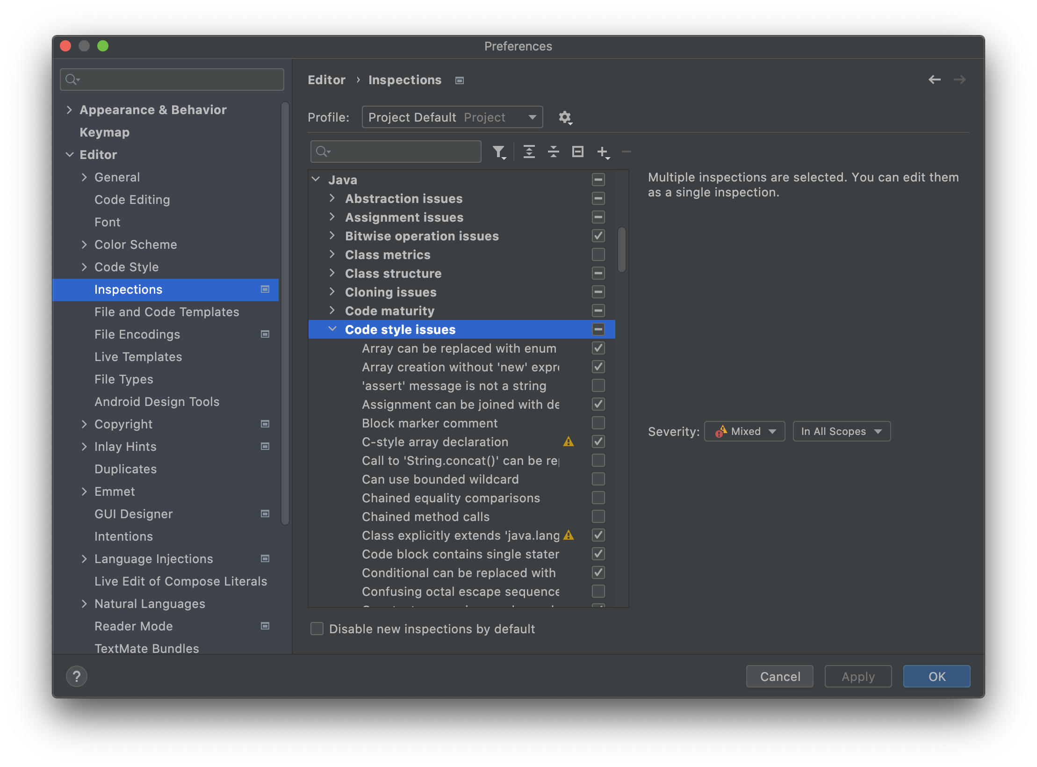This screenshot has height=767, width=1037.
Task: Expand the 'Class metrics' inspection group
Action: (x=332, y=254)
